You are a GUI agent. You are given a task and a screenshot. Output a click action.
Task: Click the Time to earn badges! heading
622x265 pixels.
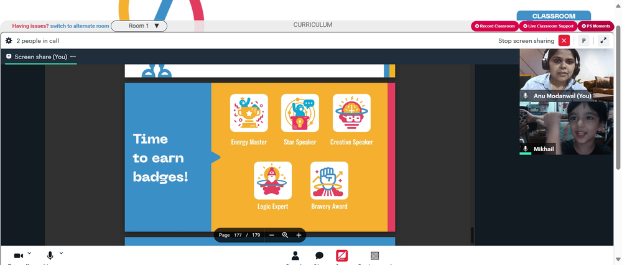coord(160,158)
